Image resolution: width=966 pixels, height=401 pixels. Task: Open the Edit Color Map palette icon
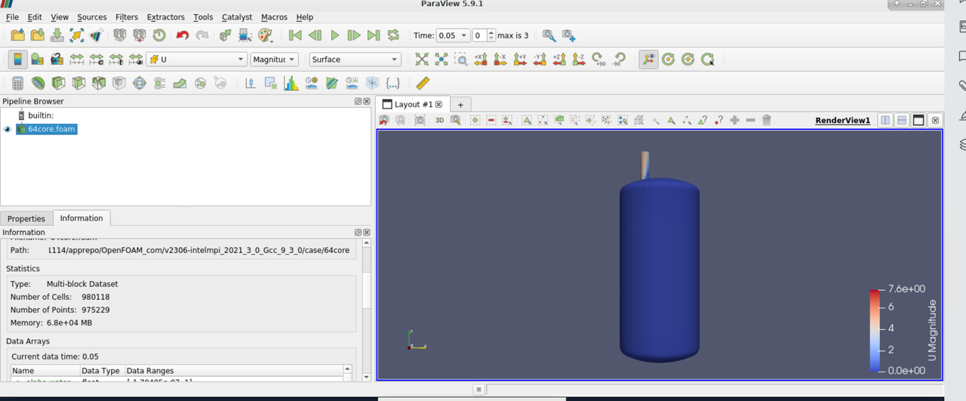[x=265, y=35]
